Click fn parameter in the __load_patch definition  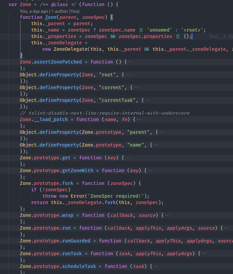coord(124,120)
